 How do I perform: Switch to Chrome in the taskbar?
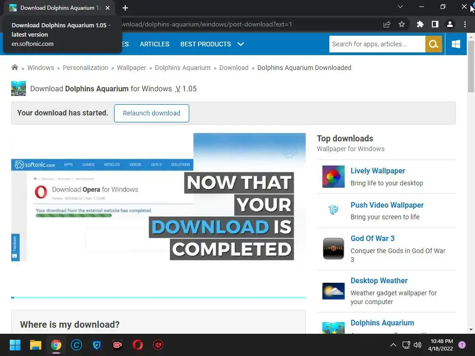coord(56,345)
